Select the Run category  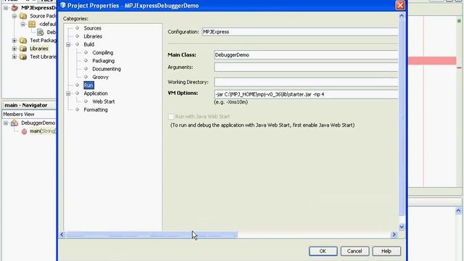(x=88, y=86)
